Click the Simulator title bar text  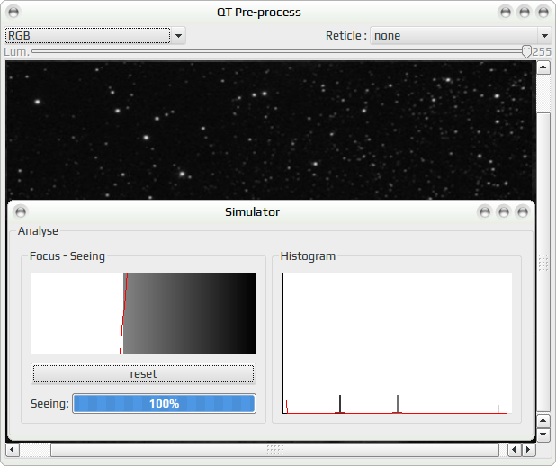pyautogui.click(x=252, y=211)
